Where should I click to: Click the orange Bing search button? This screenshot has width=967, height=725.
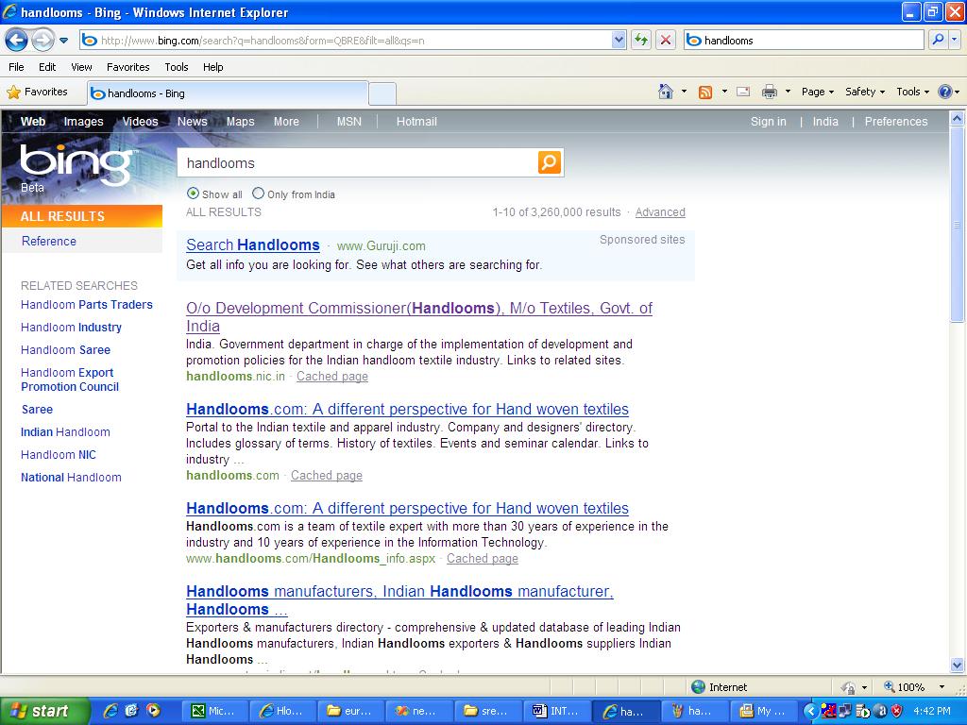(550, 162)
